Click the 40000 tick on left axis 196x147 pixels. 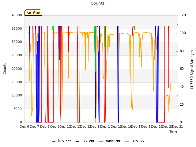click(x=17, y=15)
